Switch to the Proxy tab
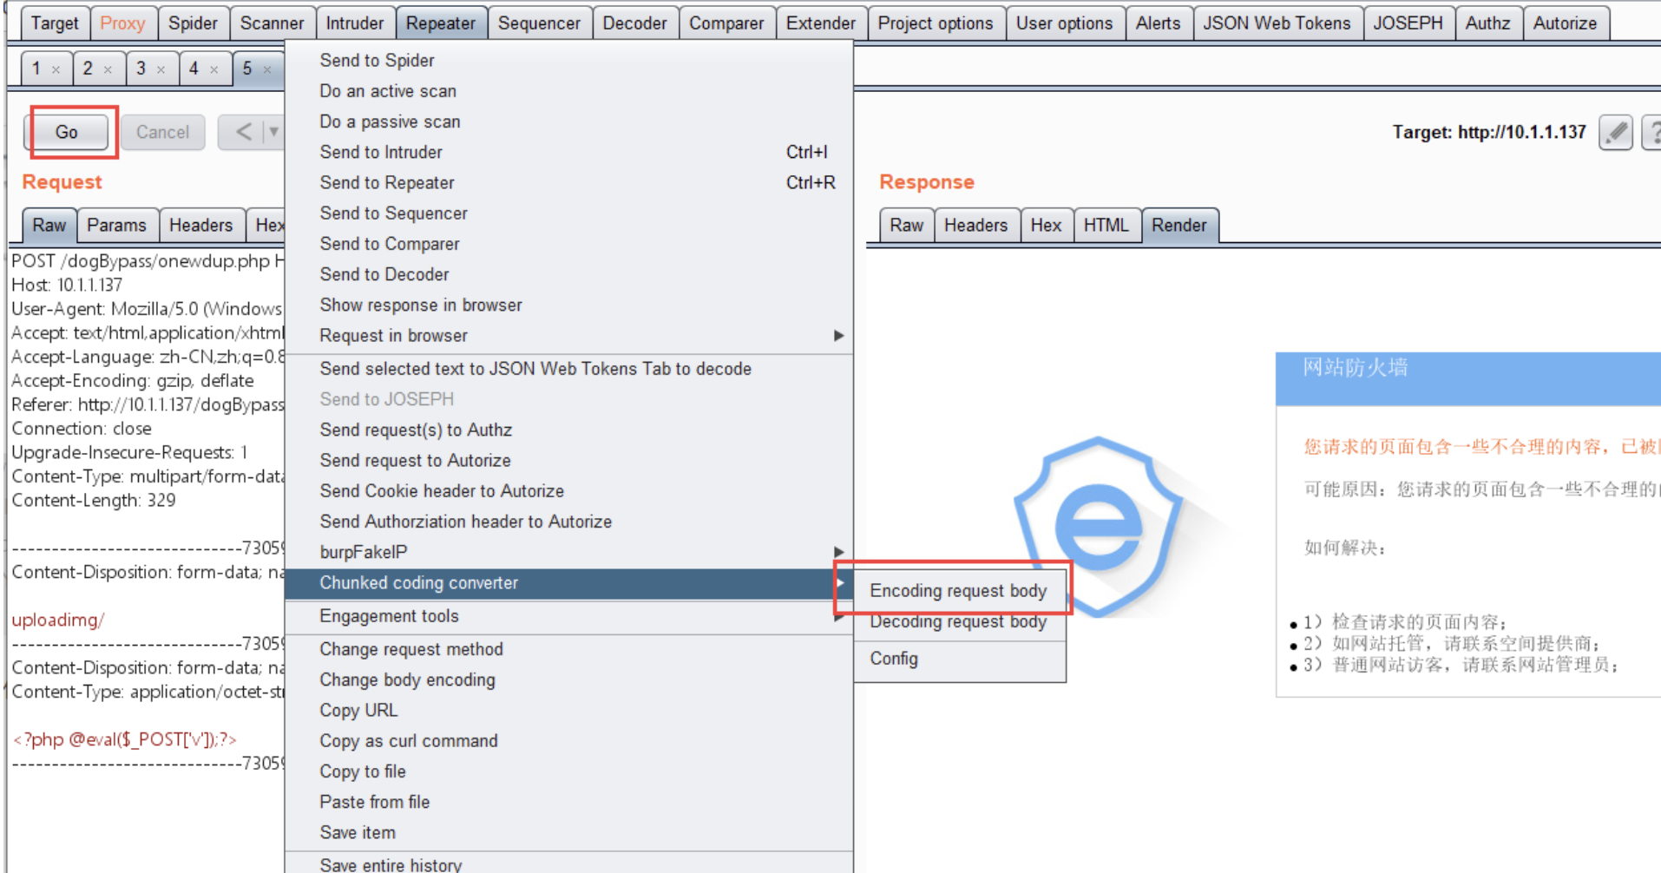 click(122, 23)
